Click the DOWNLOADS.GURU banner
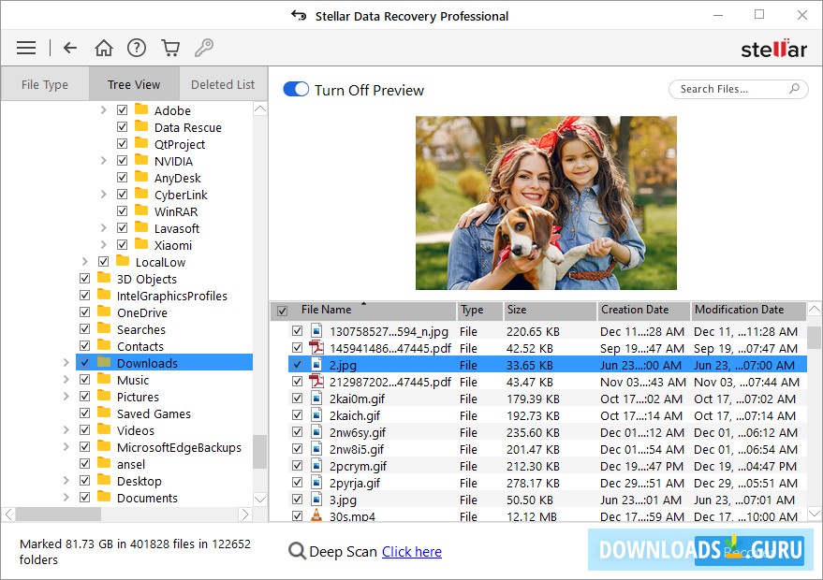Image resolution: width=823 pixels, height=580 pixels. (x=700, y=551)
